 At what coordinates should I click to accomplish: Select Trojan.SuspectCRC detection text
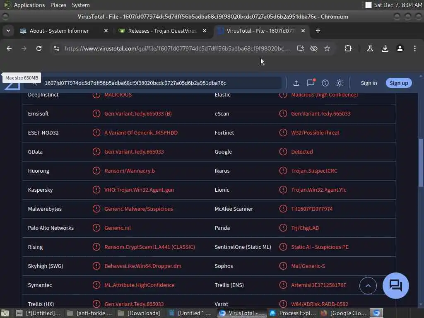tap(314, 171)
